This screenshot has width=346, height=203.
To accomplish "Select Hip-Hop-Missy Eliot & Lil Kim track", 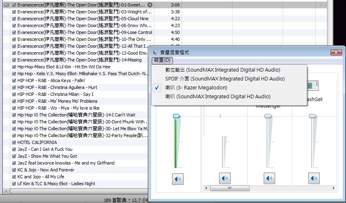I will (x=64, y=67).
